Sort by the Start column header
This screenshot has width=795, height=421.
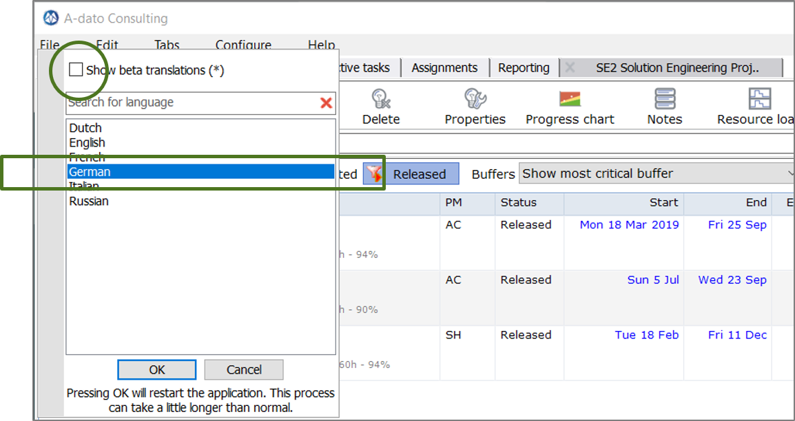[x=623, y=203]
